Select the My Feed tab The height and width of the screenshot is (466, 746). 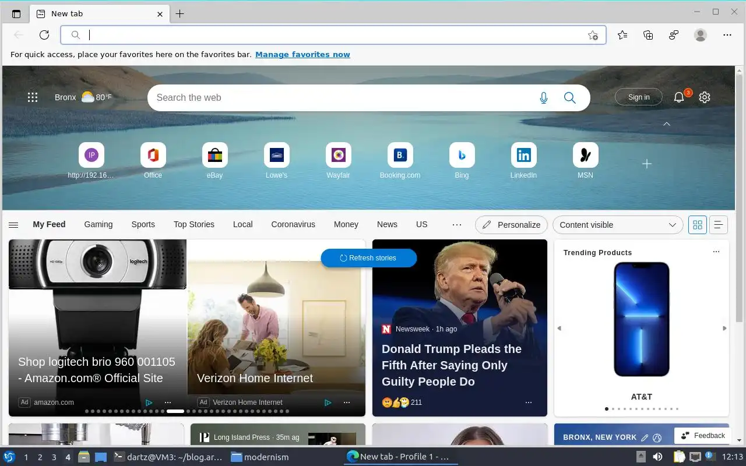(x=49, y=224)
